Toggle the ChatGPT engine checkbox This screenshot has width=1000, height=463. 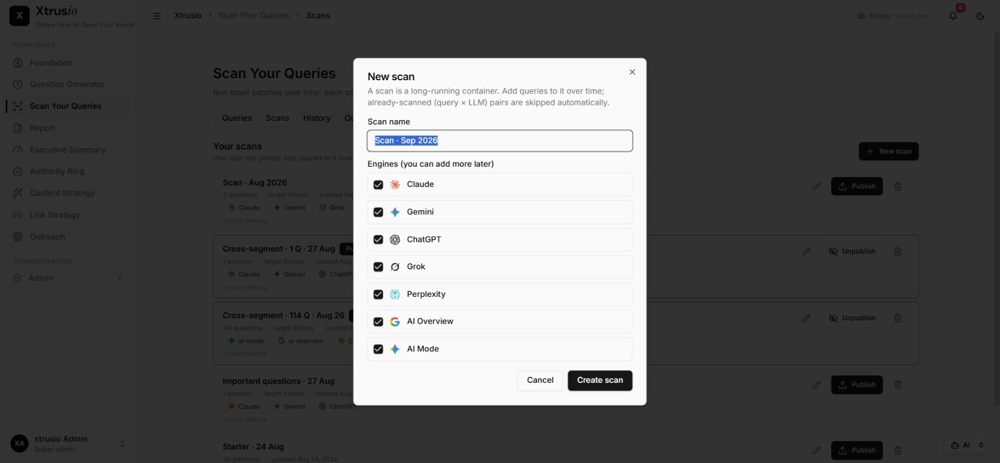tap(378, 240)
